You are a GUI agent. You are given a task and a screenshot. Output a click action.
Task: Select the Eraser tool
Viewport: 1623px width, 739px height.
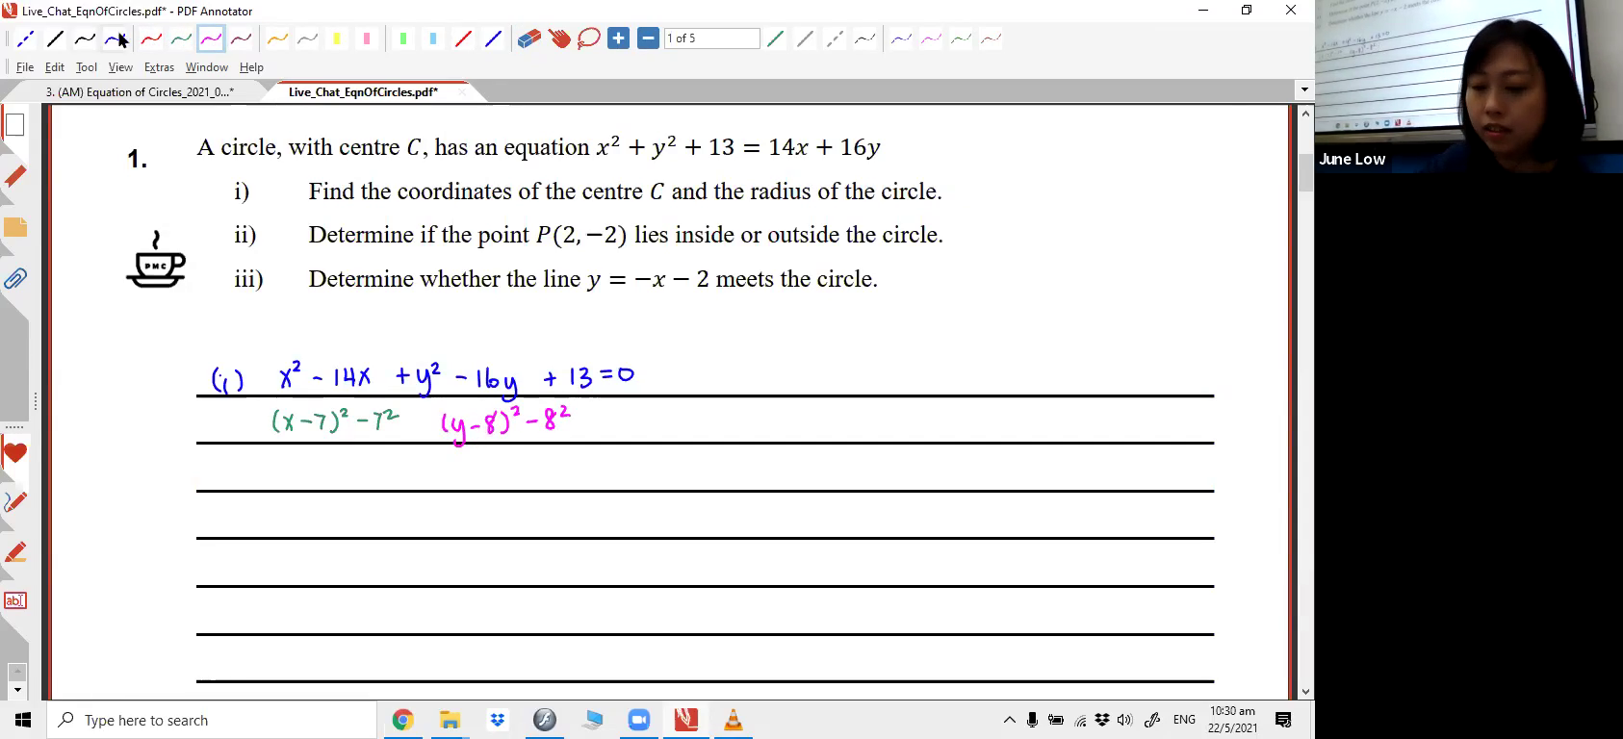click(528, 38)
